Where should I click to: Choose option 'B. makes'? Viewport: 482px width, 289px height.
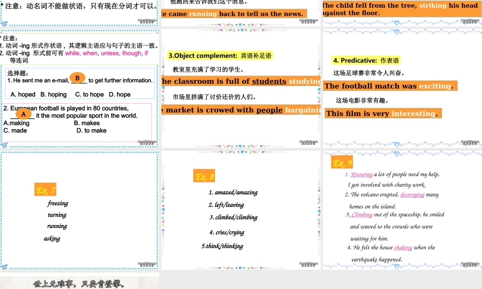point(87,123)
